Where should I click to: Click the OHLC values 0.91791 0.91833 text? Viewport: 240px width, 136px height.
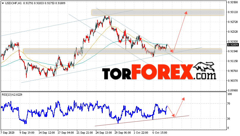coord(34,3)
